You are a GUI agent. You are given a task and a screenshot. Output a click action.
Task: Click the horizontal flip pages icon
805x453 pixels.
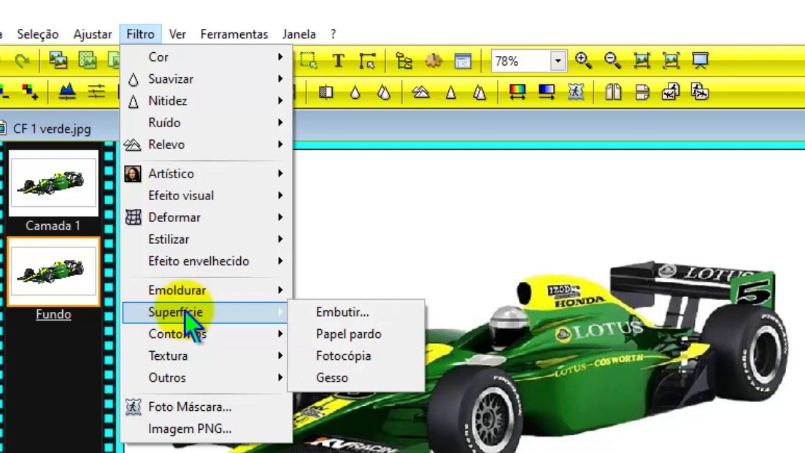pyautogui.click(x=613, y=92)
